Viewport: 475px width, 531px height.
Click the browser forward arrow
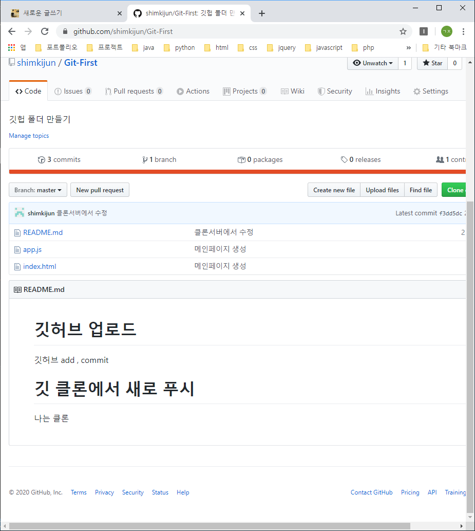pos(28,31)
